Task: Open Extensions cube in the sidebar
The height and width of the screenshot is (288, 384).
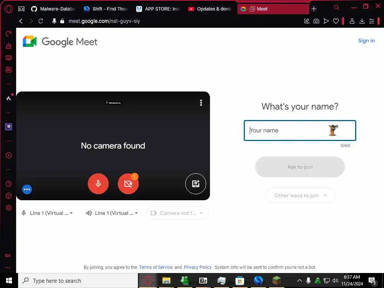Action: tap(9, 196)
